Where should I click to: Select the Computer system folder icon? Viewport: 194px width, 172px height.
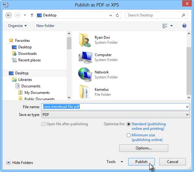click(85, 57)
